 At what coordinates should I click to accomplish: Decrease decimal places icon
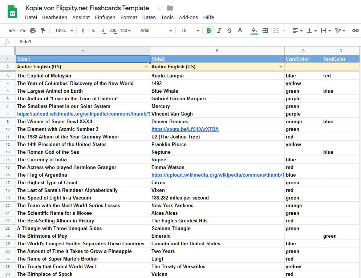coord(103,31)
